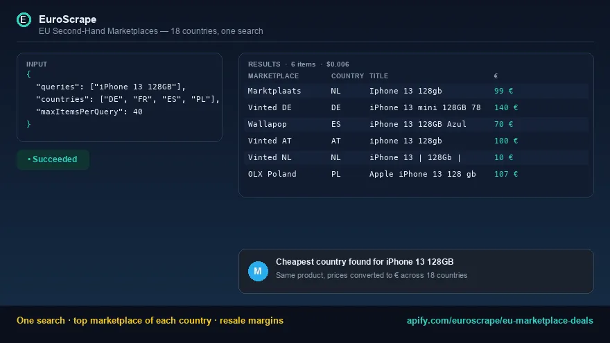The height and width of the screenshot is (343, 610).
Task: Click the MARKETPLACE column header
Action: coord(274,76)
